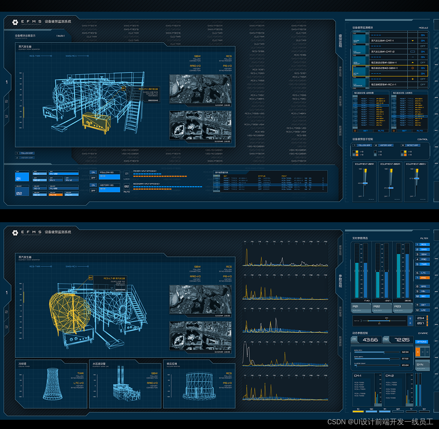439x429 pixels.
Task: Click the 02 AUTO button
Action: tap(127, 187)
